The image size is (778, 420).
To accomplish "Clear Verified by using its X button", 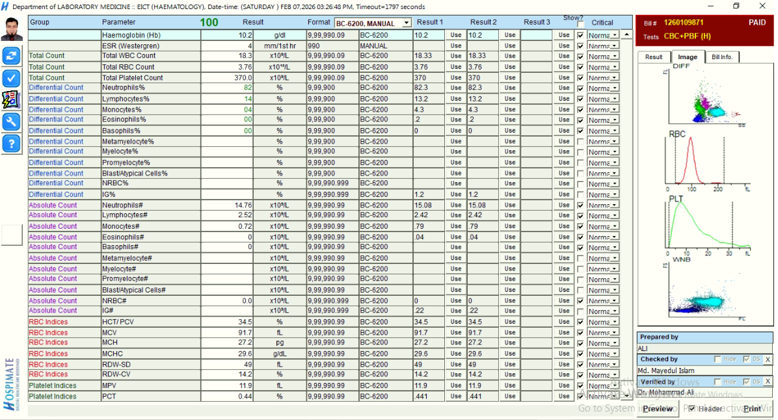I will click(x=768, y=382).
